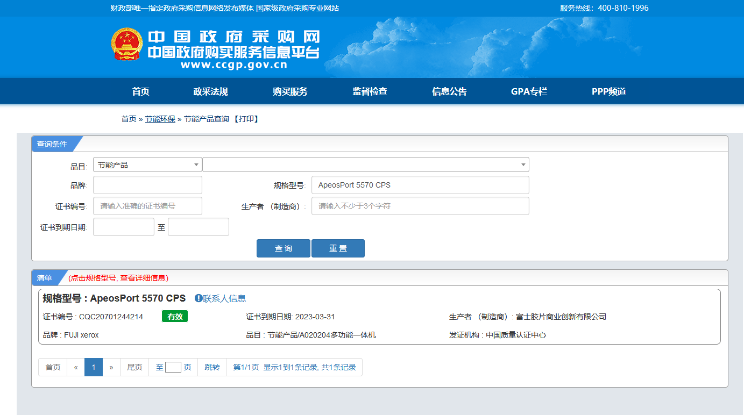
Task: Click the 跳转 jump button
Action: click(212, 367)
